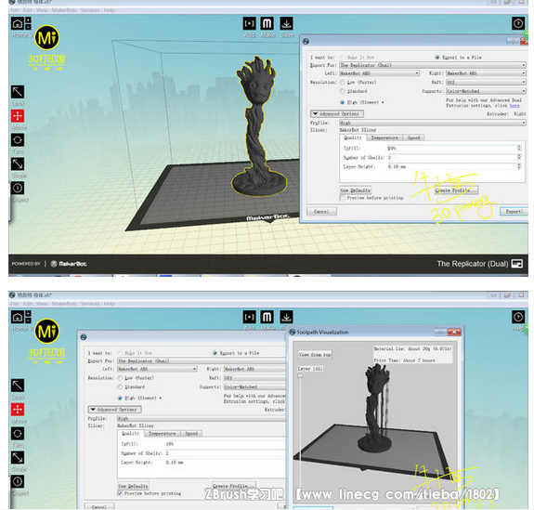The image size is (534, 510).
Task: Select red Move tool in lower screenshot
Action: click(x=18, y=410)
